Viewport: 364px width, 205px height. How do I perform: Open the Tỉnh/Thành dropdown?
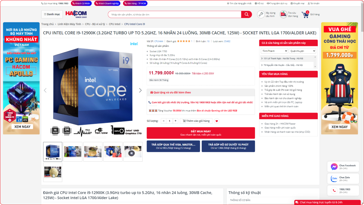[274, 51]
